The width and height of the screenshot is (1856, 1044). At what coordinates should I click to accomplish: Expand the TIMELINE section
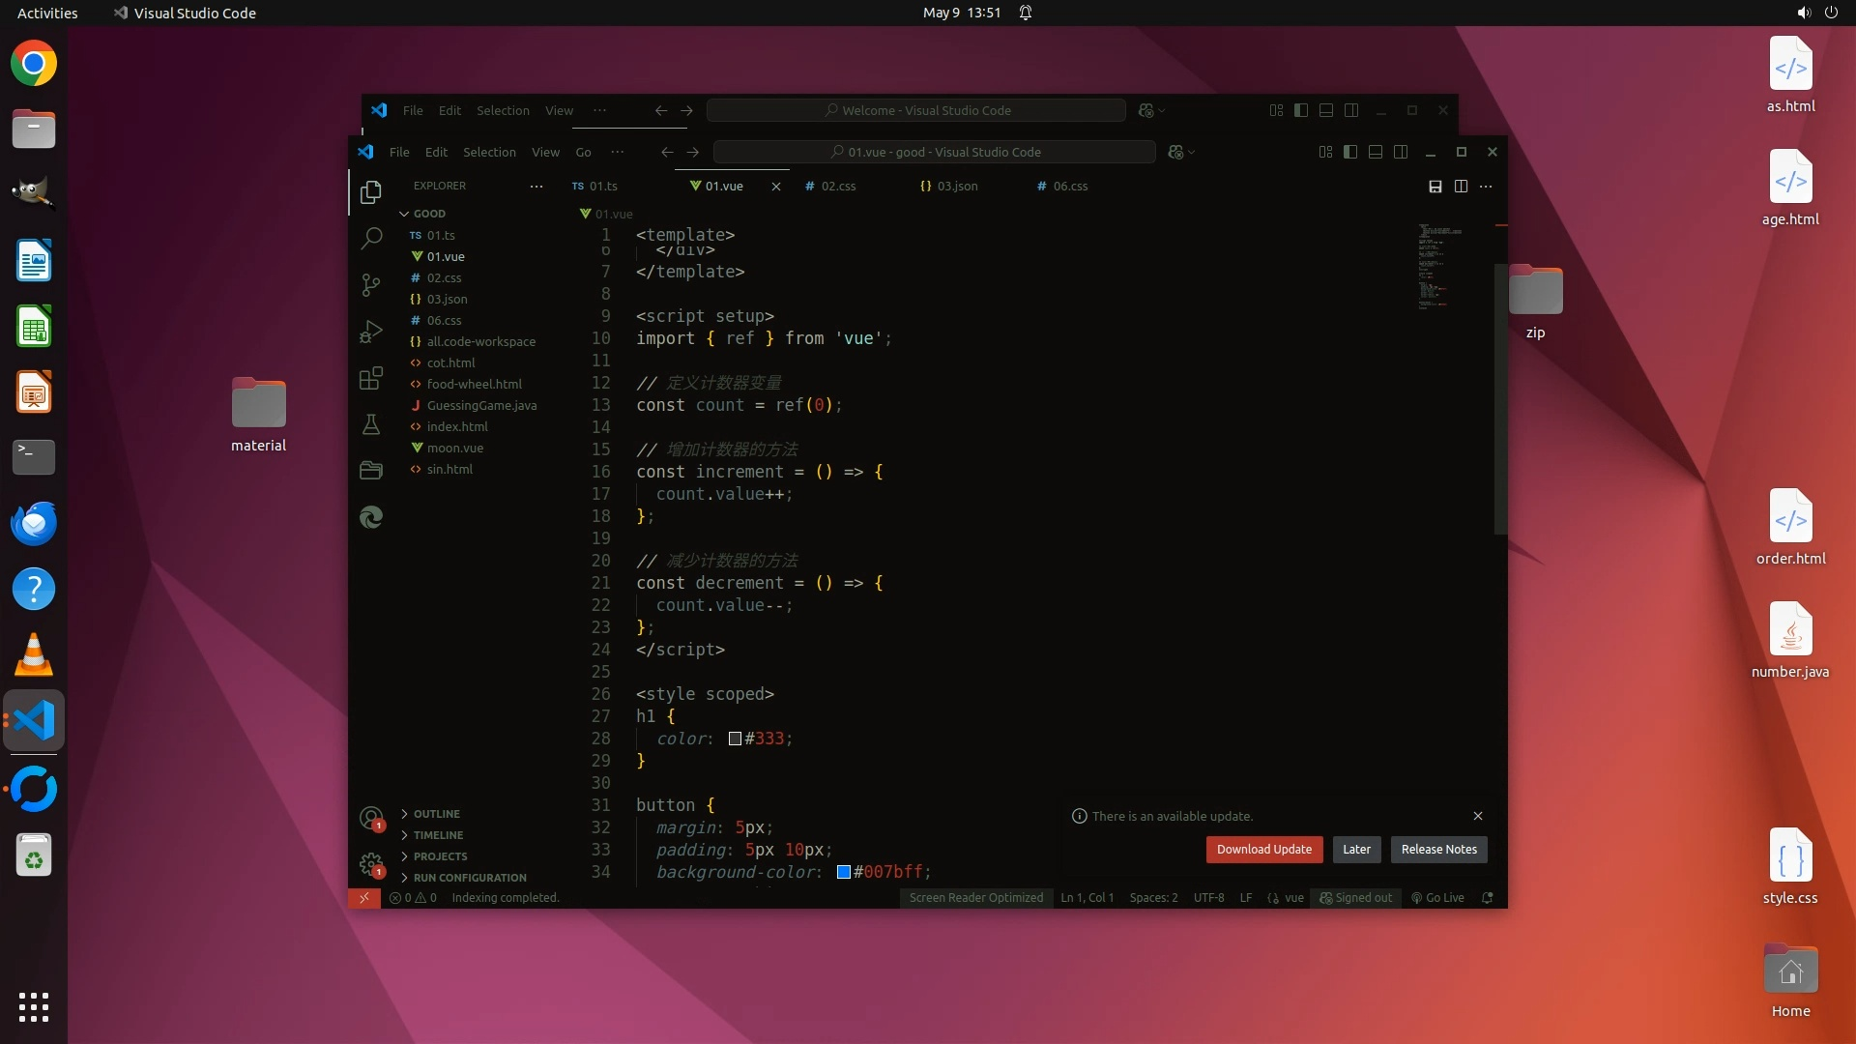[438, 835]
